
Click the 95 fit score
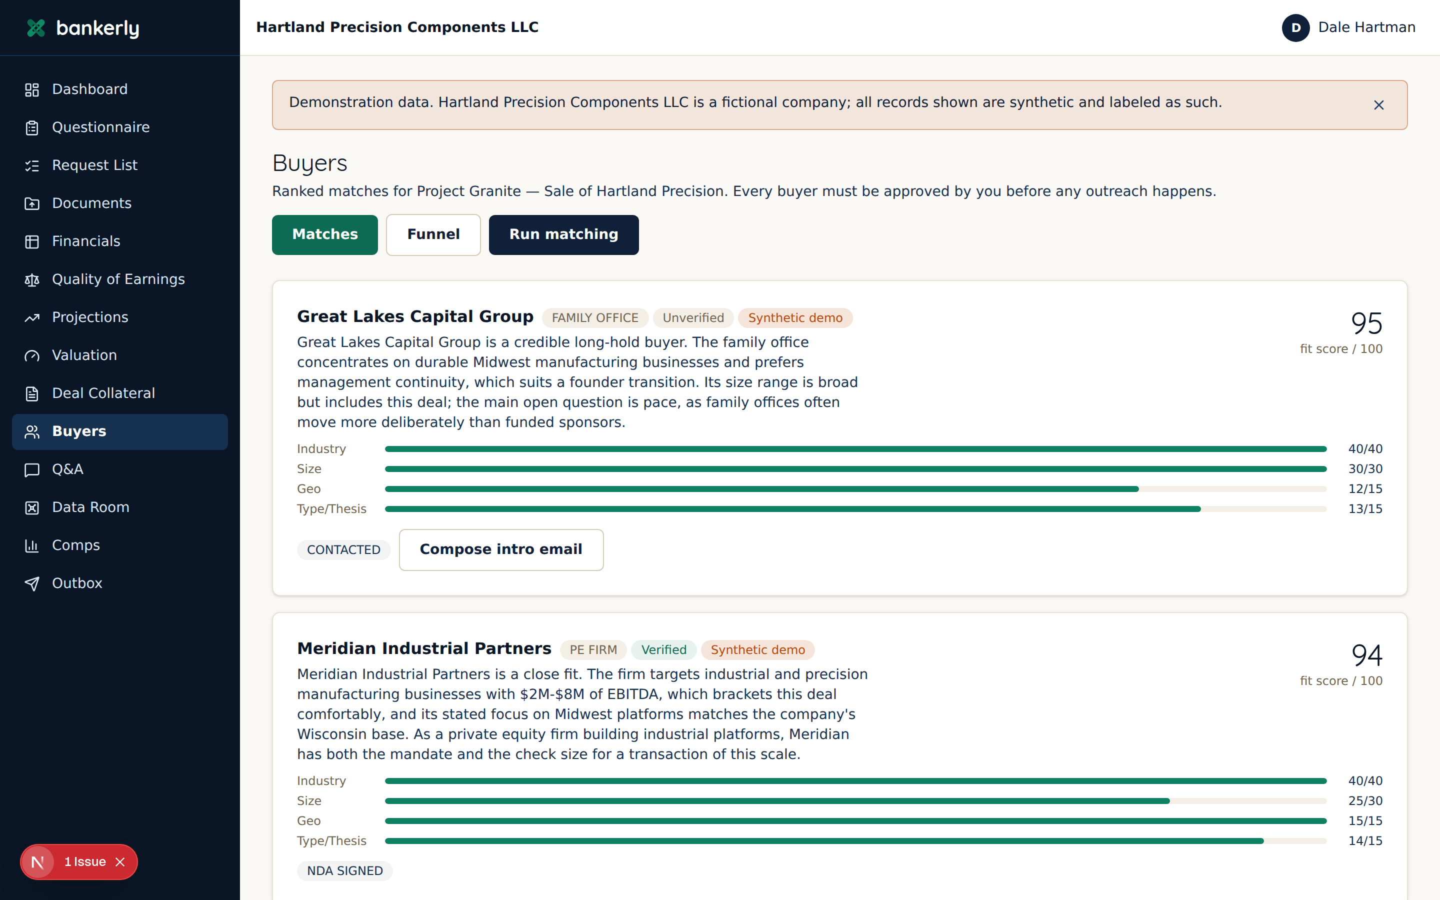(x=1366, y=324)
